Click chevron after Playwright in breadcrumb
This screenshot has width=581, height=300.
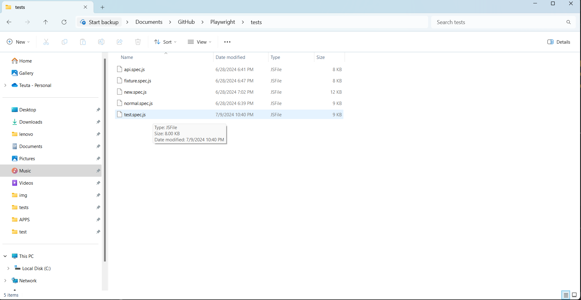tap(243, 22)
